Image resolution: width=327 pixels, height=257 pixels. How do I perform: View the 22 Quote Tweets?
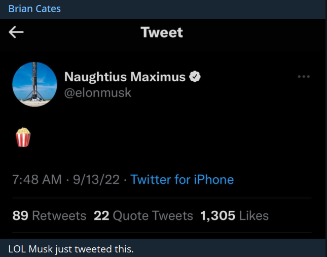click(x=143, y=216)
